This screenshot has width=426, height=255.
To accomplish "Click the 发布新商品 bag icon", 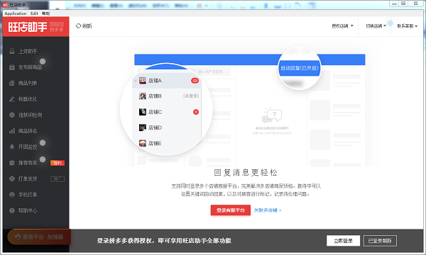I will pos(11,67).
